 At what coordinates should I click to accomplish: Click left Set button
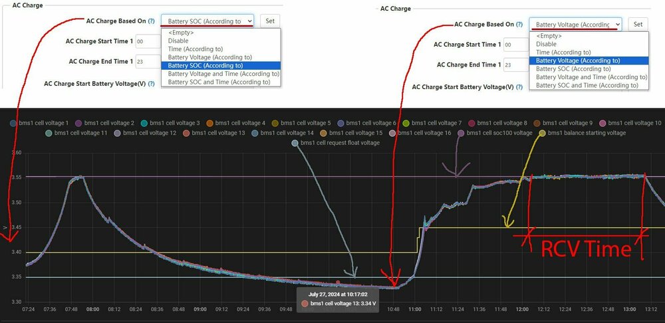(270, 21)
